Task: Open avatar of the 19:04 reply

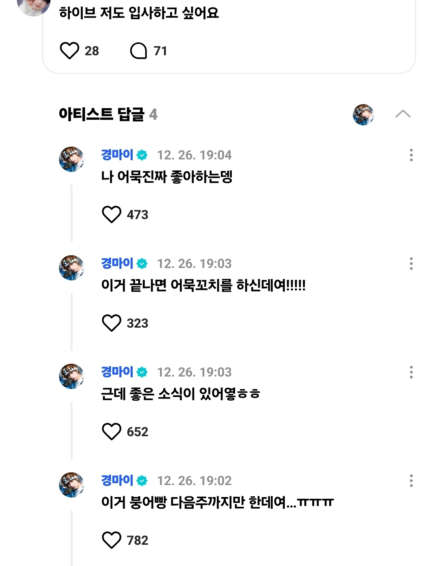Action: [71, 159]
